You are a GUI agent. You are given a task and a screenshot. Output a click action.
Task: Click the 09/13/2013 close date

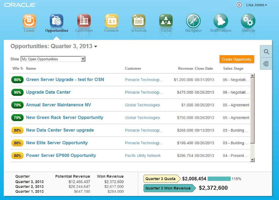[204, 130]
